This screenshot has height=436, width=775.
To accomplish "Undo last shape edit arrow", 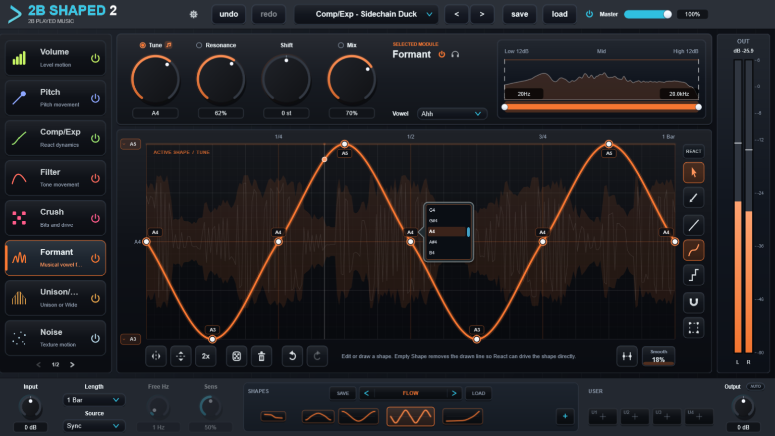I will tap(292, 356).
